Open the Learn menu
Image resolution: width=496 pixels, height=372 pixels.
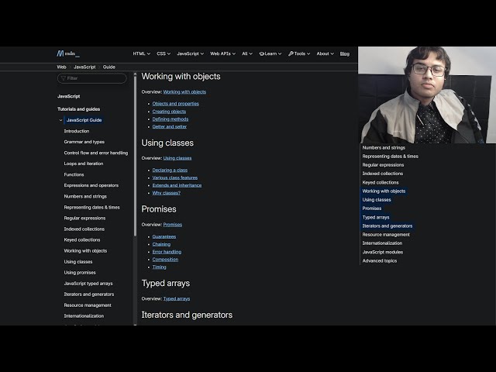click(x=270, y=53)
